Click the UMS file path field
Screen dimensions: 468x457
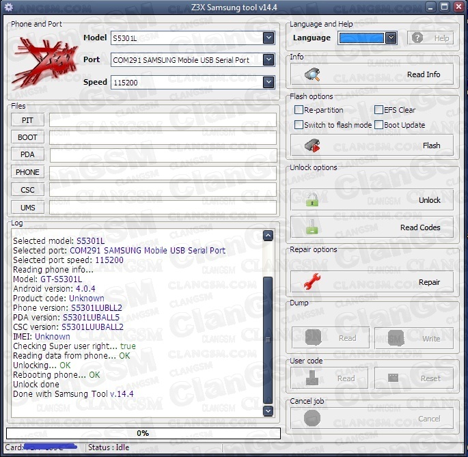click(x=163, y=207)
